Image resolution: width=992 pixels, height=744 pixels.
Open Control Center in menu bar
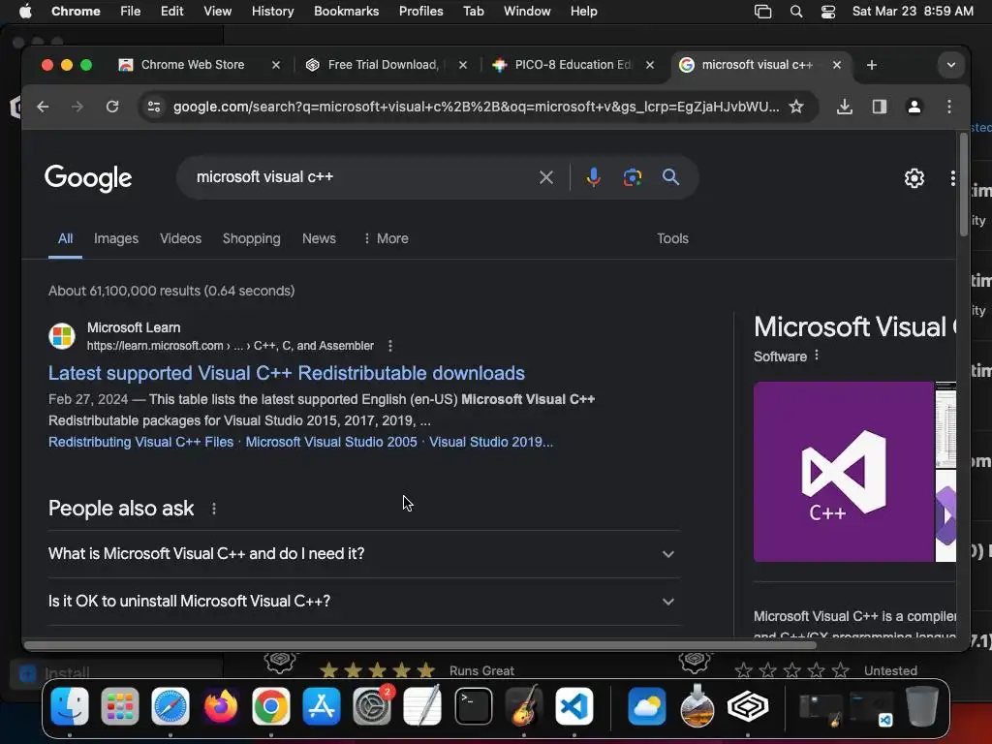tap(828, 12)
